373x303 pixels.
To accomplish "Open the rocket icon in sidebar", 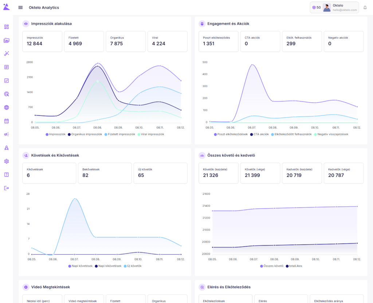I will click(x=6, y=148).
